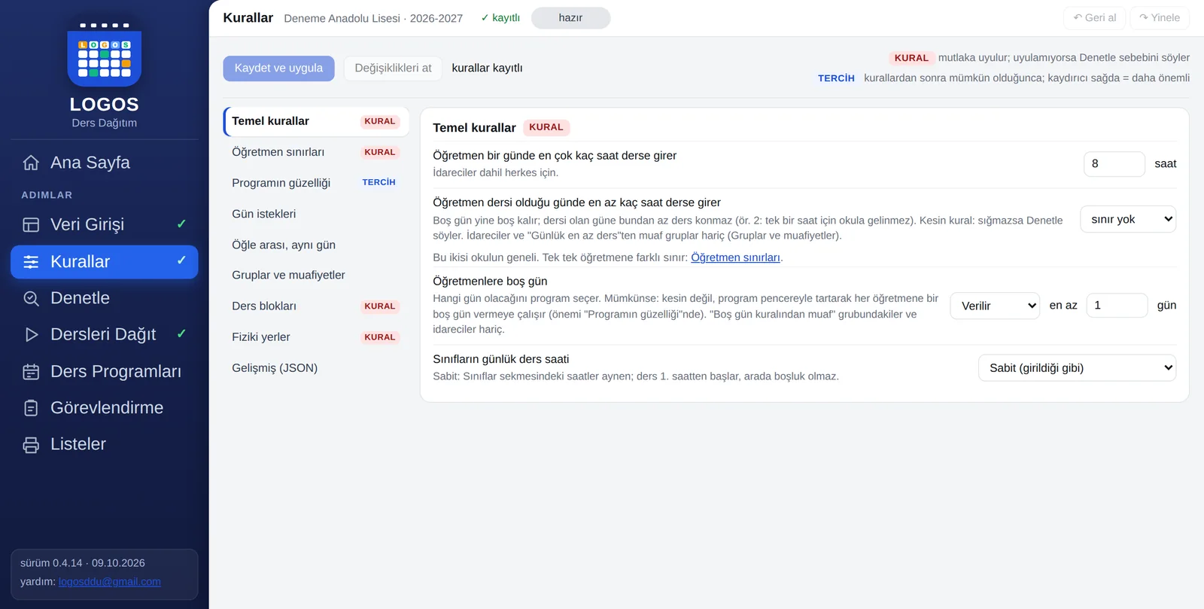Click the Ders Programları calendar icon

tap(31, 371)
